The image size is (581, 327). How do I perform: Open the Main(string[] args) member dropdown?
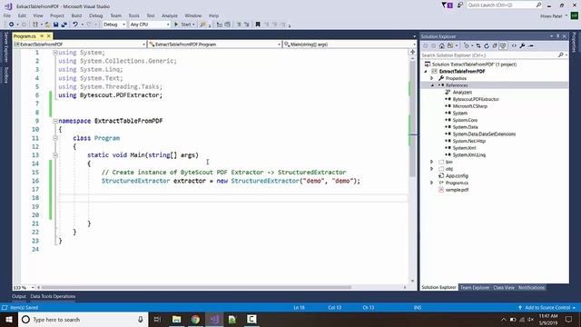click(x=350, y=45)
